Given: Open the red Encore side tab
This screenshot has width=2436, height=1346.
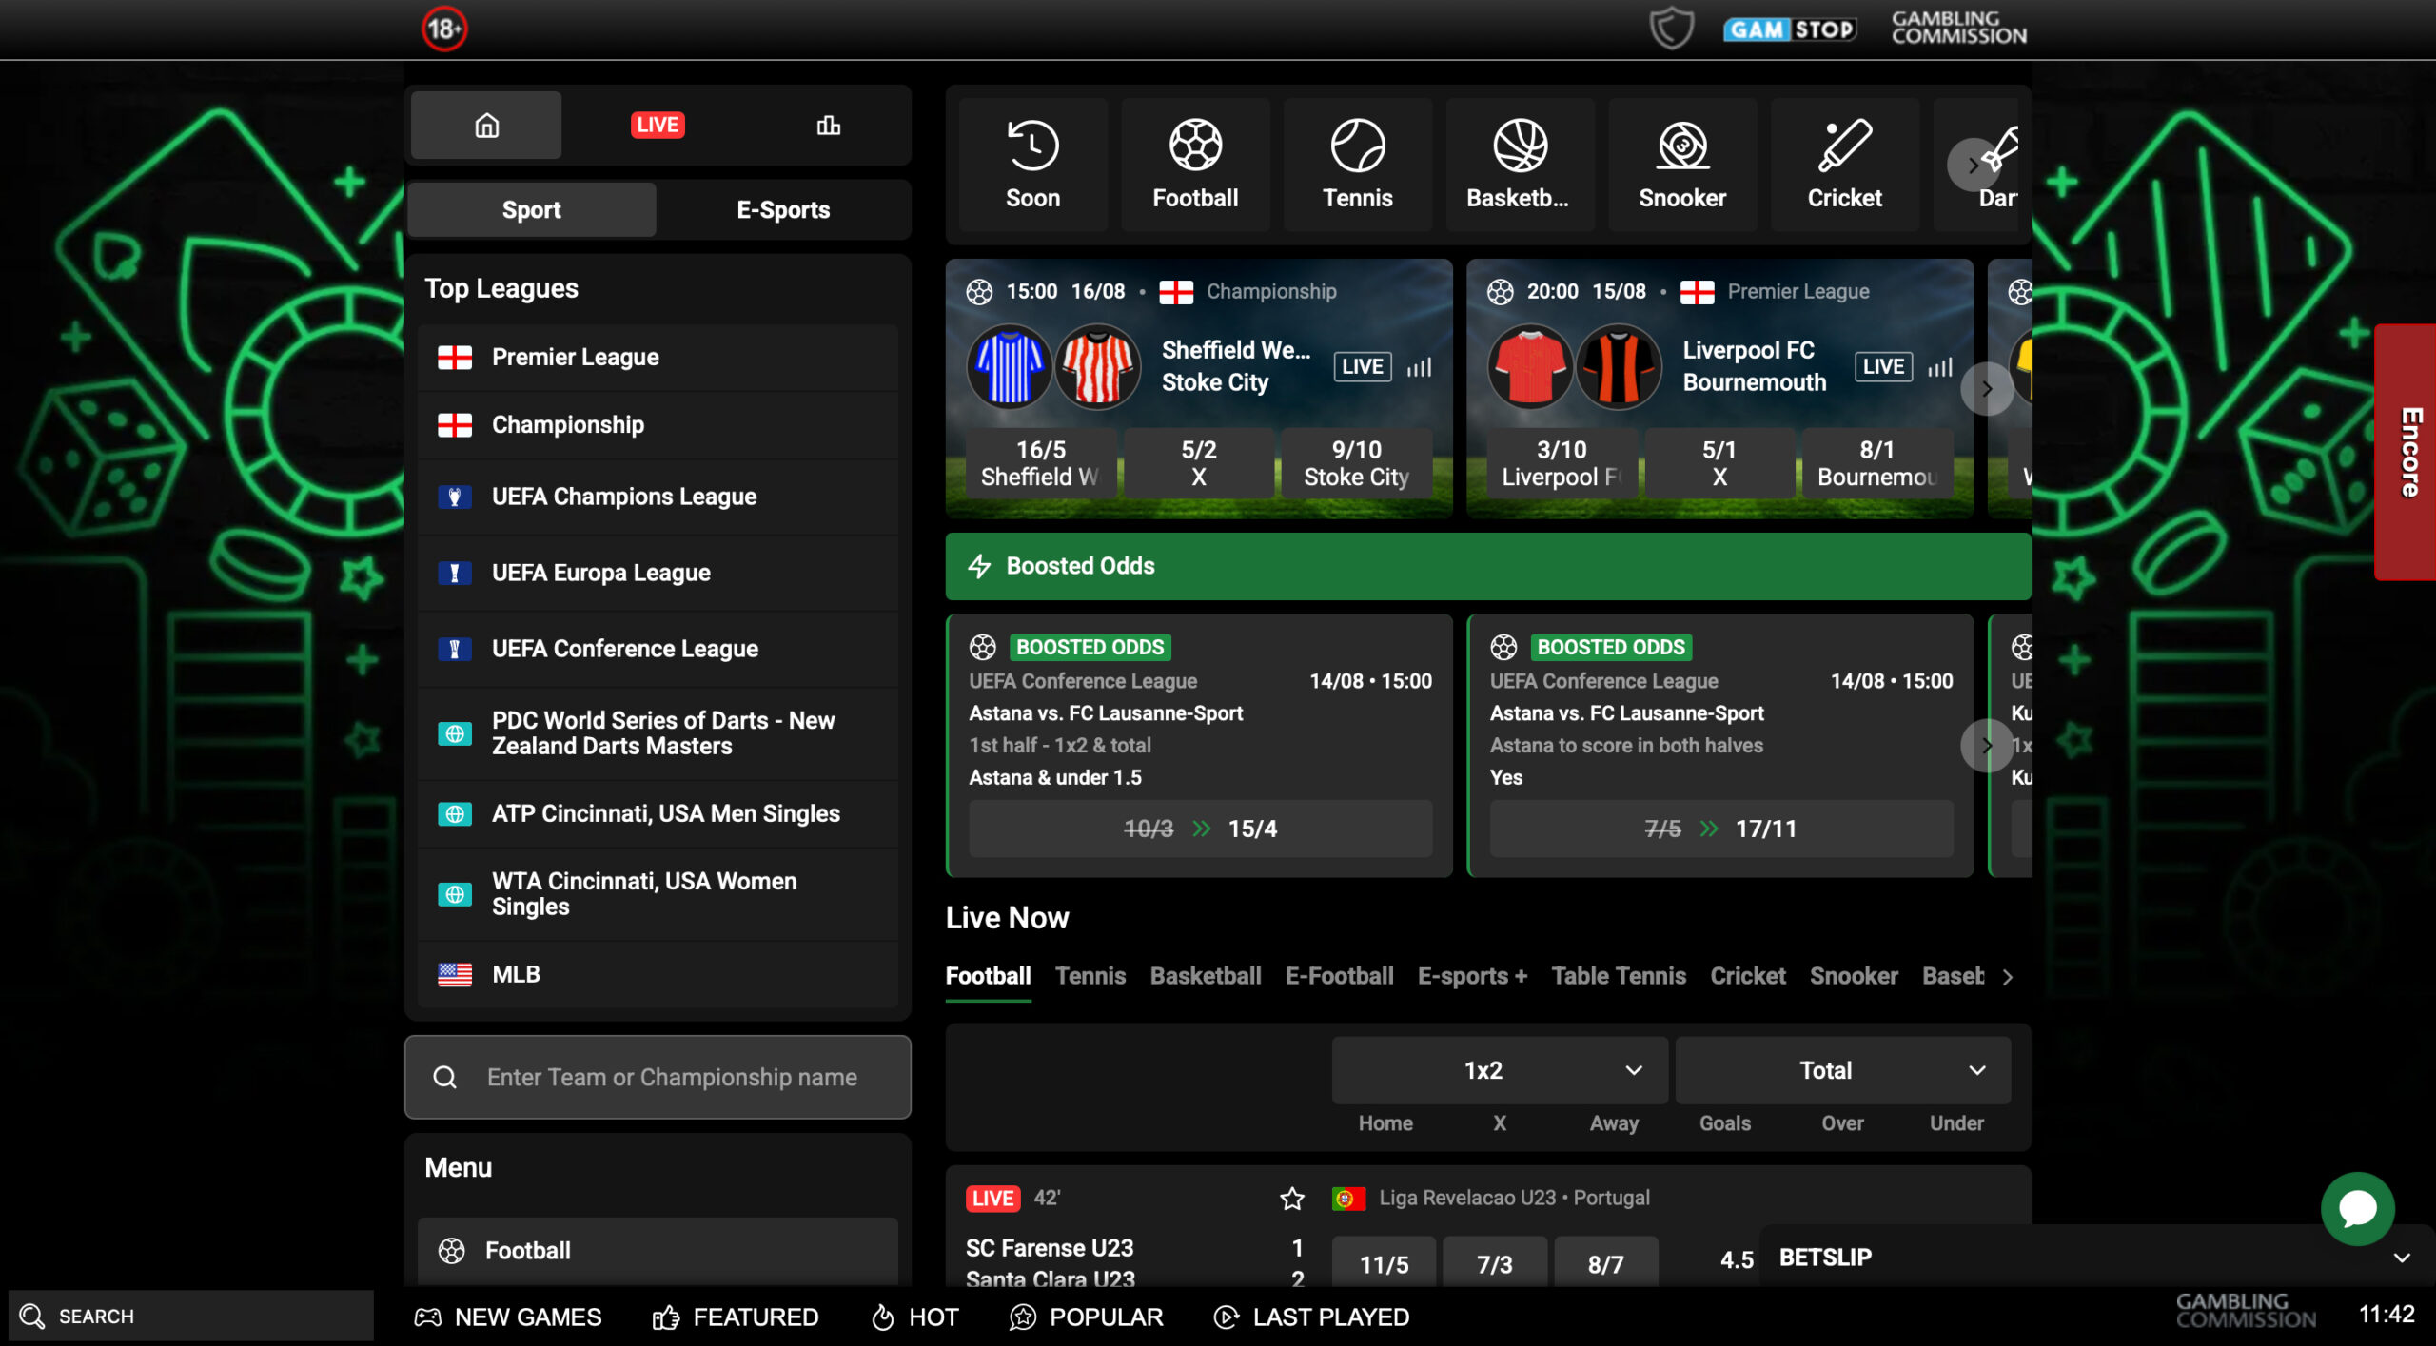Looking at the screenshot, I should point(2406,452).
